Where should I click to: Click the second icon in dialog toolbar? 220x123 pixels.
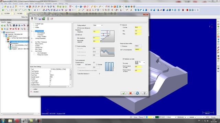[x=36, y=19]
